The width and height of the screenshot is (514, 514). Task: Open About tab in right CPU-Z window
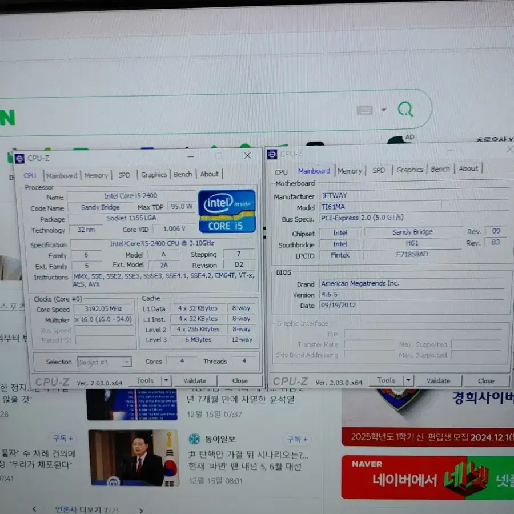coord(468,168)
